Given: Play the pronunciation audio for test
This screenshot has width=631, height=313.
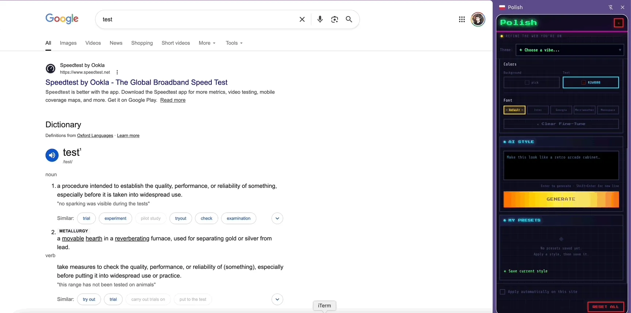Looking at the screenshot, I should pos(52,155).
